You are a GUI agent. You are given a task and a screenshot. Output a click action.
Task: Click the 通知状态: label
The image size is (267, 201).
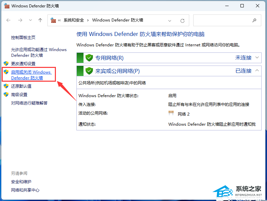pyautogui.click(x=87, y=124)
